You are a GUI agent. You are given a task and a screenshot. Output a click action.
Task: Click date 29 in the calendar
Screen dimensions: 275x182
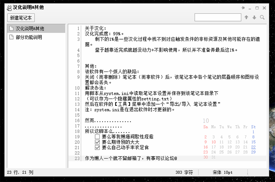(x=253, y=152)
